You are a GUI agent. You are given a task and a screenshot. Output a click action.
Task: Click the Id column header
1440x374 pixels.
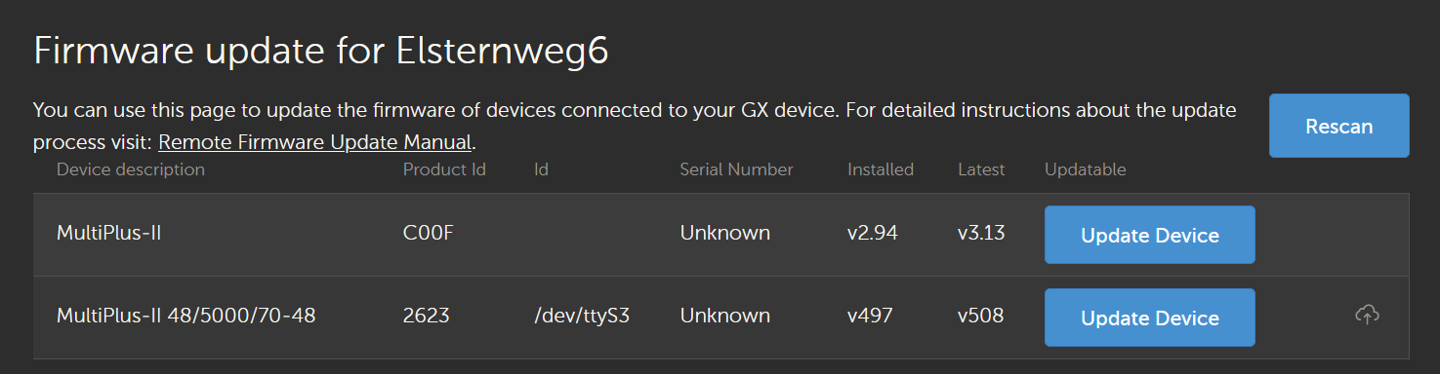coord(542,169)
